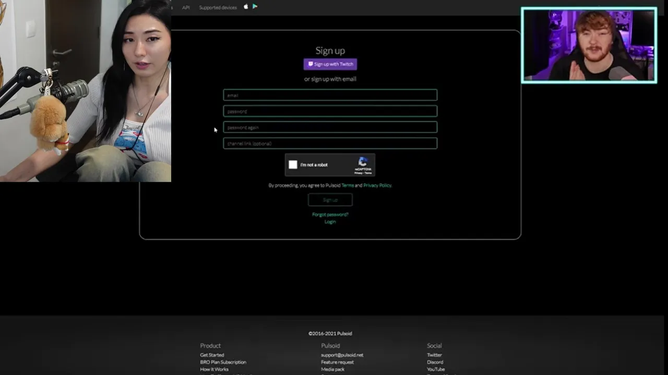
Task: Click the woman's webcam overlay on the left
Action: [86, 91]
